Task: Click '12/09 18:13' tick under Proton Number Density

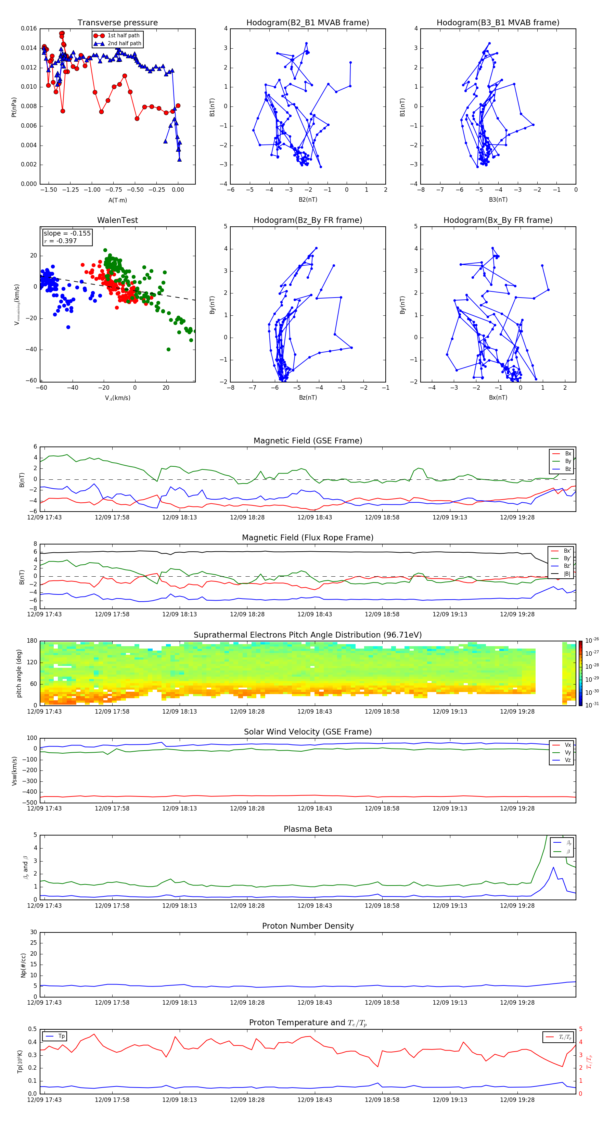Action: point(179,1003)
